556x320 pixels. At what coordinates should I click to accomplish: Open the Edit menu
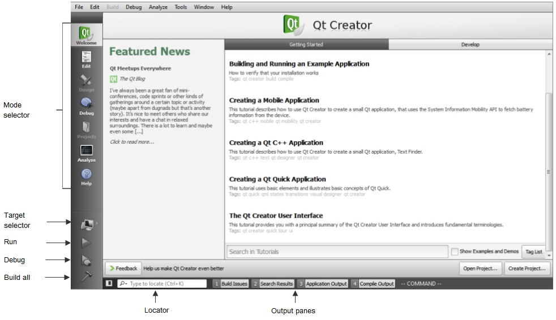point(95,7)
